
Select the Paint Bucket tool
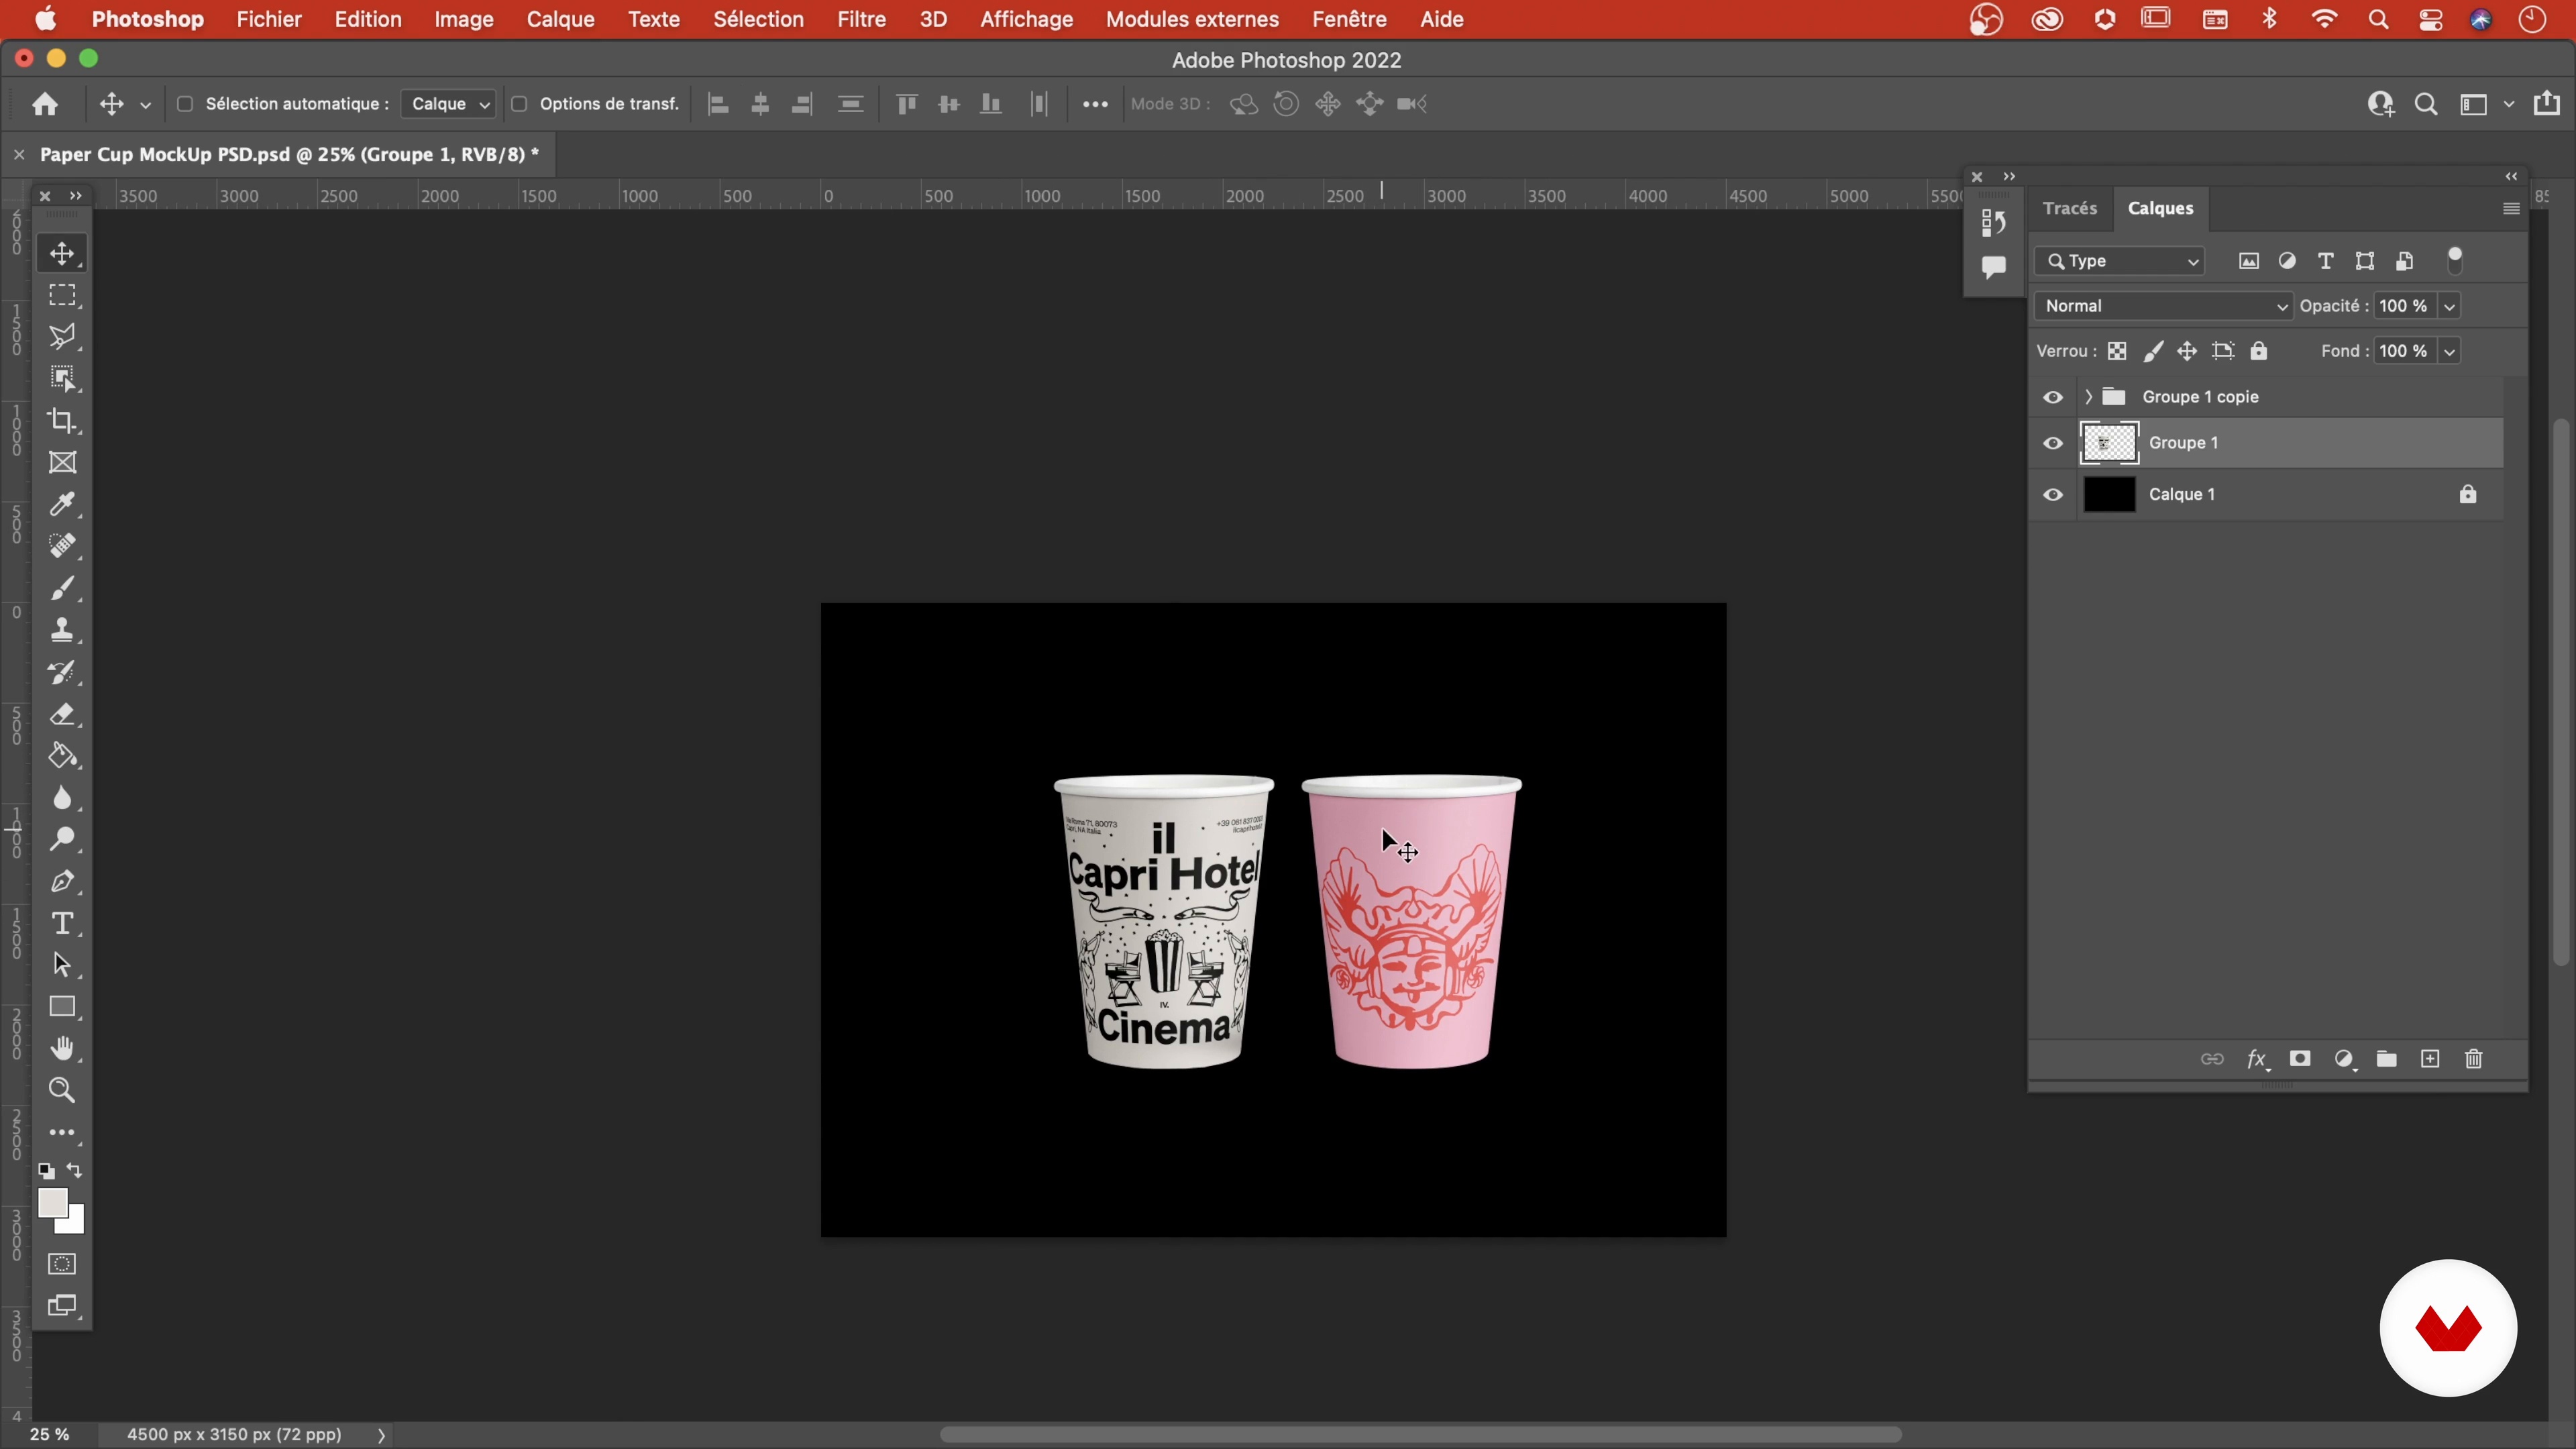pyautogui.click(x=62, y=756)
